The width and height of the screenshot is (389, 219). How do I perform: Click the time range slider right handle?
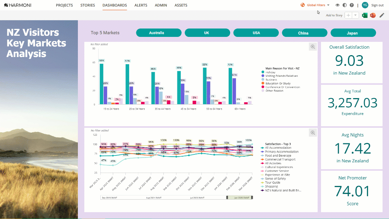252,198
